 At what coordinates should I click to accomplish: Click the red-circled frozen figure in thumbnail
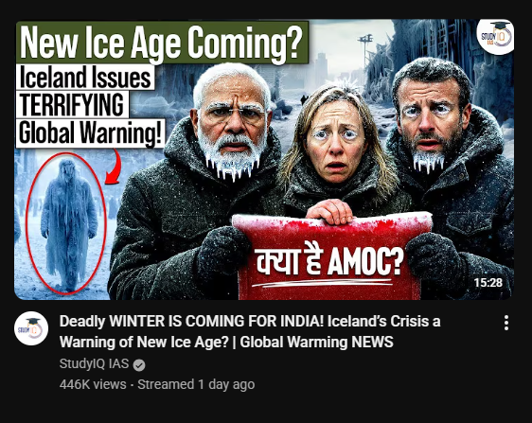[66, 223]
